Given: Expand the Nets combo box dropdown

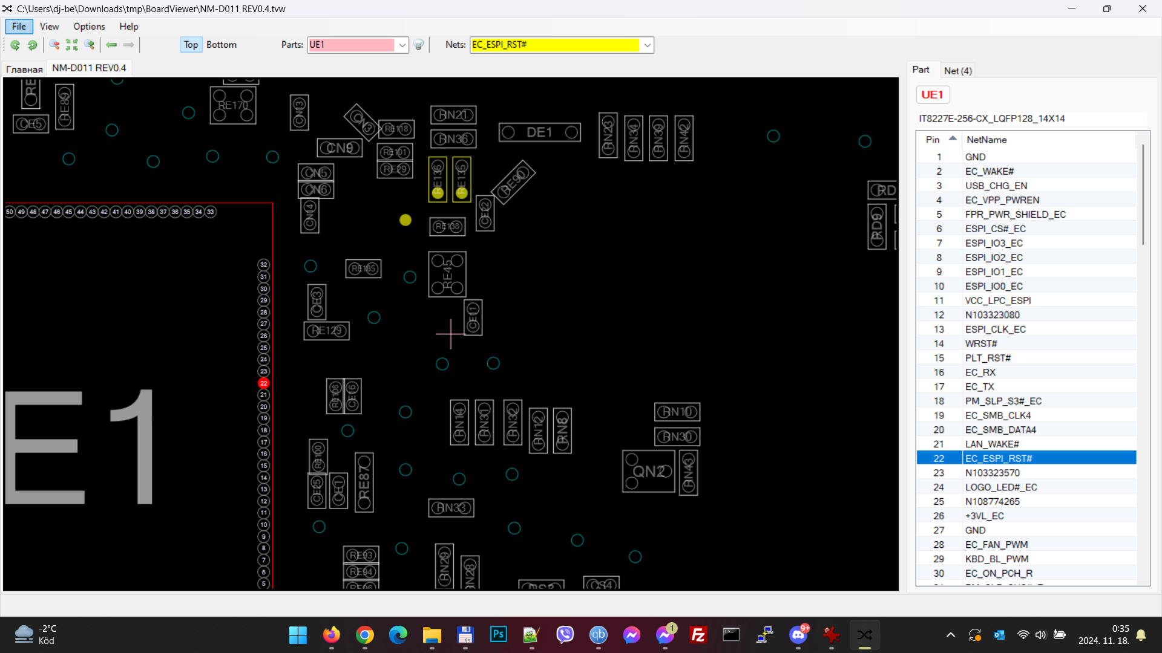Looking at the screenshot, I should (647, 45).
